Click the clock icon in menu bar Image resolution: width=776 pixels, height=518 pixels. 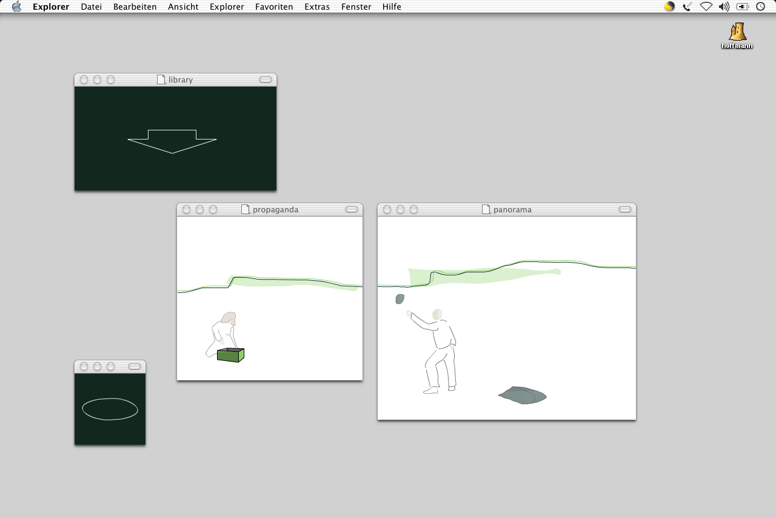point(760,7)
